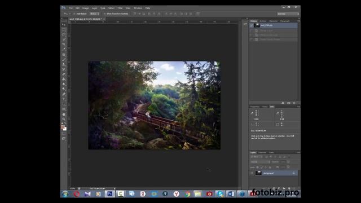Viewport: 361px width, 203px height.
Task: Select the Eraser tool
Action: [64, 74]
